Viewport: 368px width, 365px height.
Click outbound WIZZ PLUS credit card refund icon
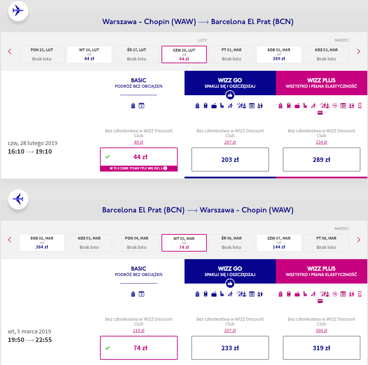(320, 113)
